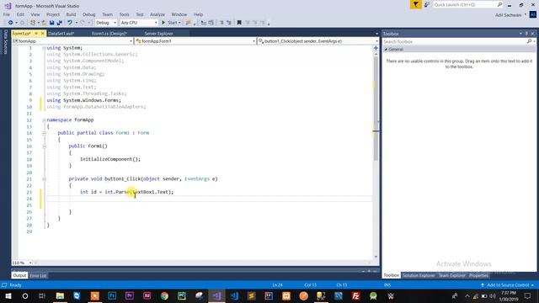The height and width of the screenshot is (303, 539).
Task: Click the feedback icon beside Quick Launch
Action: pyautogui.click(x=427, y=4)
